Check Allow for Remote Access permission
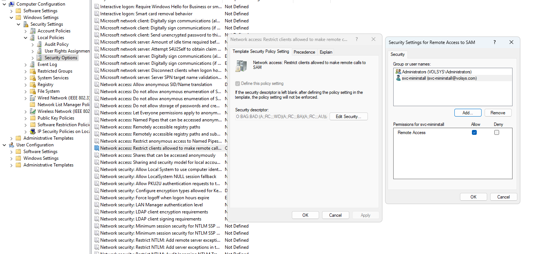Image resolution: width=558 pixels, height=254 pixels. click(474, 133)
